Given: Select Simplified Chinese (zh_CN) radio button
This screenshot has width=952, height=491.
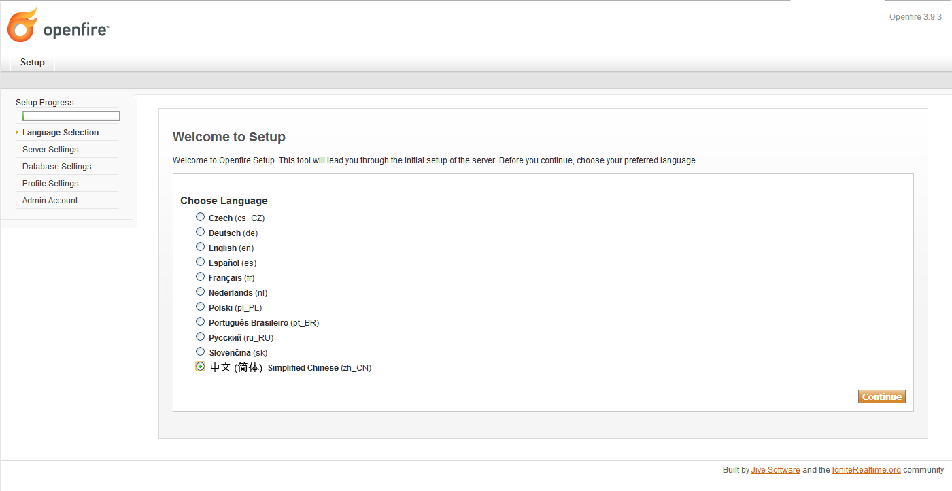Looking at the screenshot, I should point(200,367).
